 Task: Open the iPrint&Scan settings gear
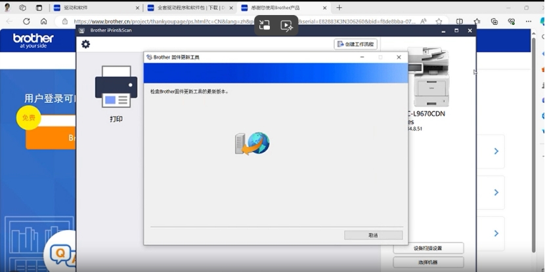[x=85, y=44]
